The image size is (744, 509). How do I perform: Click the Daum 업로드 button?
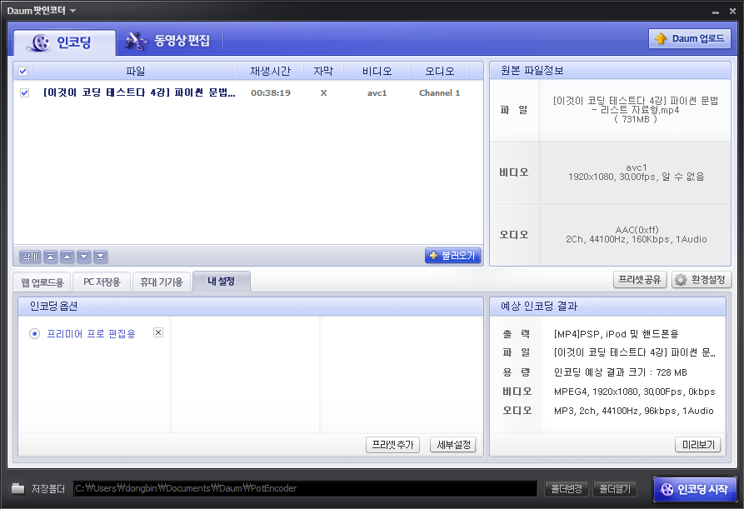(690, 38)
